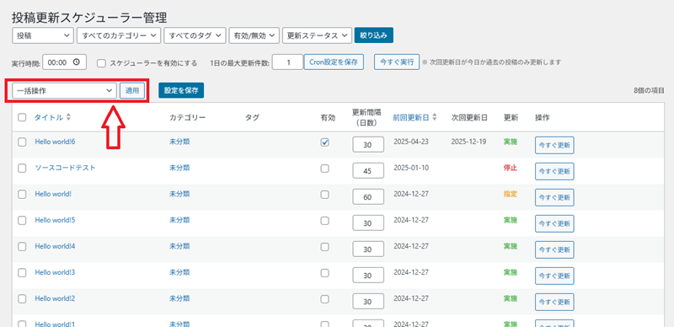Click the 指定 status text
The image size is (674, 327).
point(511,194)
